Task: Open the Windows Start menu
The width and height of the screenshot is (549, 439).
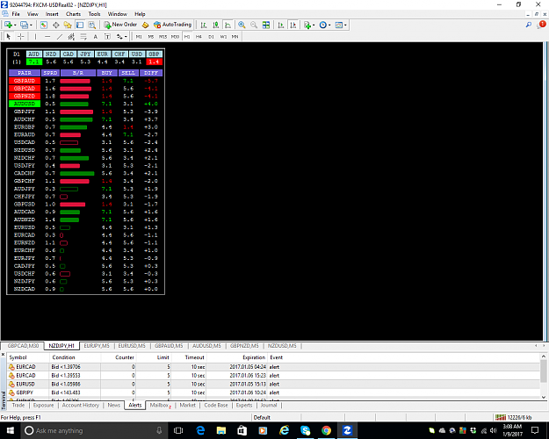Action: point(11,430)
